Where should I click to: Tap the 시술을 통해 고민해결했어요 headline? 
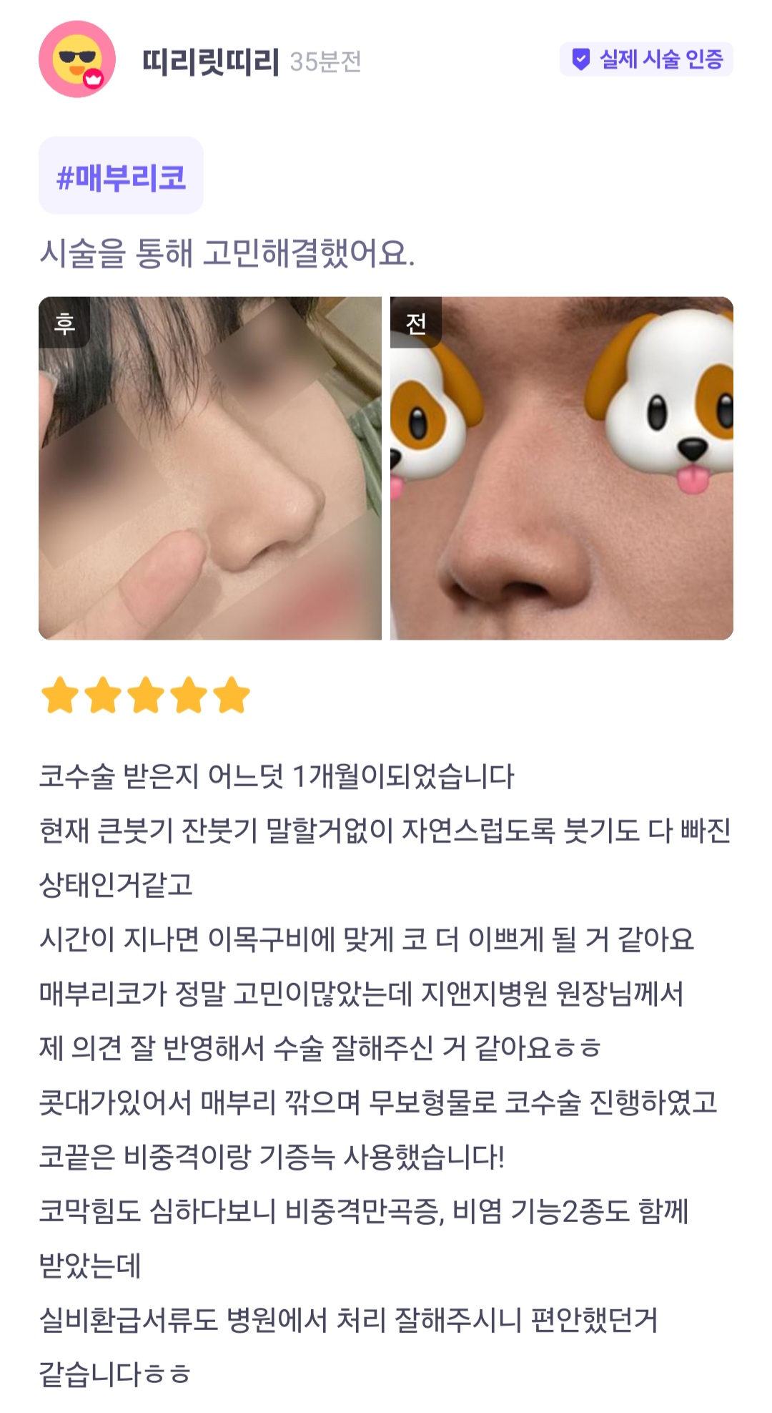tap(227, 253)
